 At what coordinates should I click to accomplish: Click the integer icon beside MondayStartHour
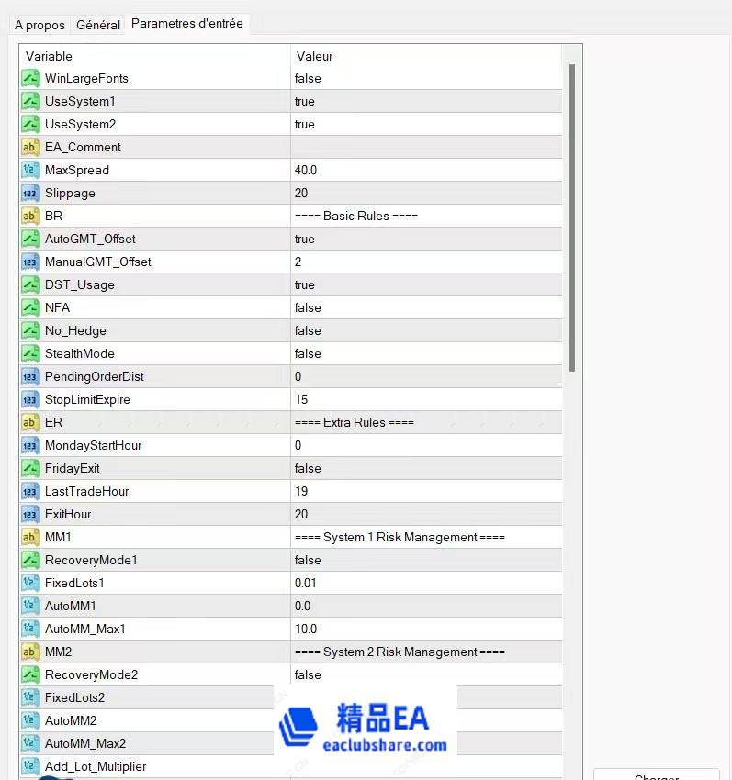click(x=30, y=445)
